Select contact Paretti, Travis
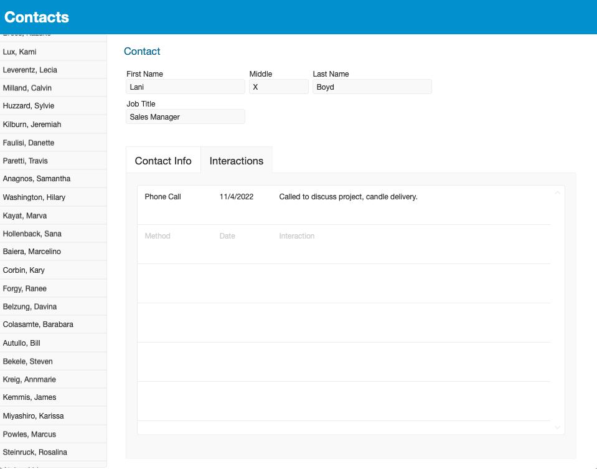 53,160
